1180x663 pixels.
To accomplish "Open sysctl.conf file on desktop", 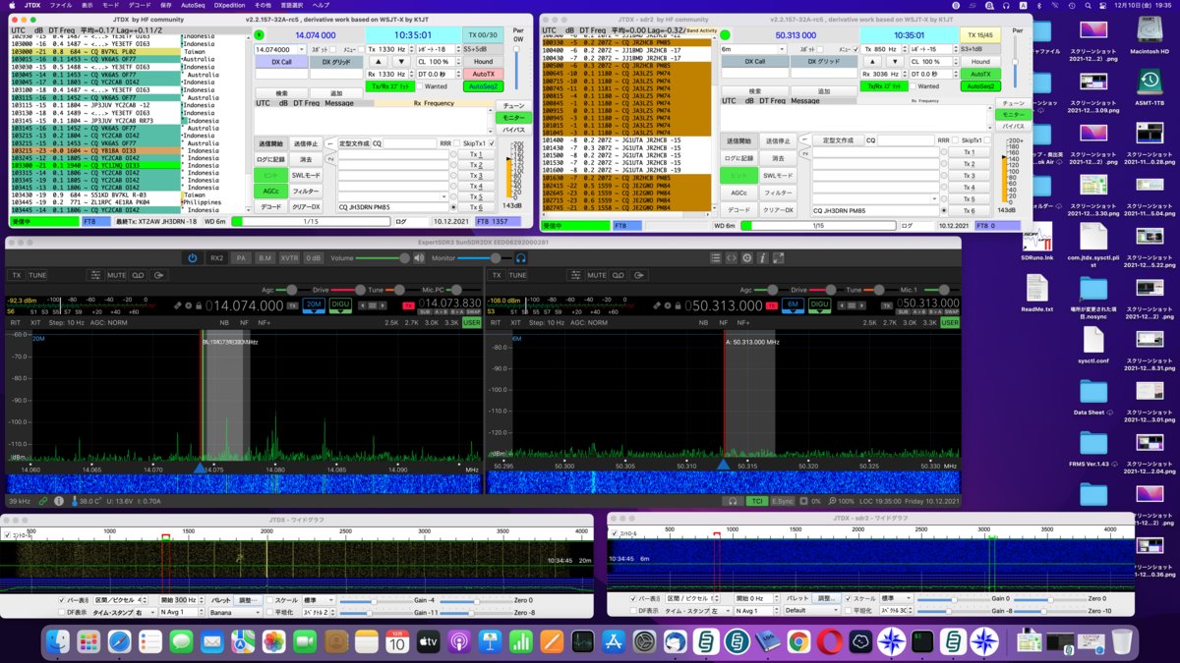I will click(x=1093, y=345).
